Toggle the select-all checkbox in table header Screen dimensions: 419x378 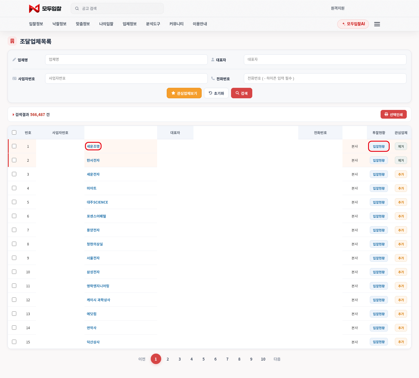[x=14, y=133]
